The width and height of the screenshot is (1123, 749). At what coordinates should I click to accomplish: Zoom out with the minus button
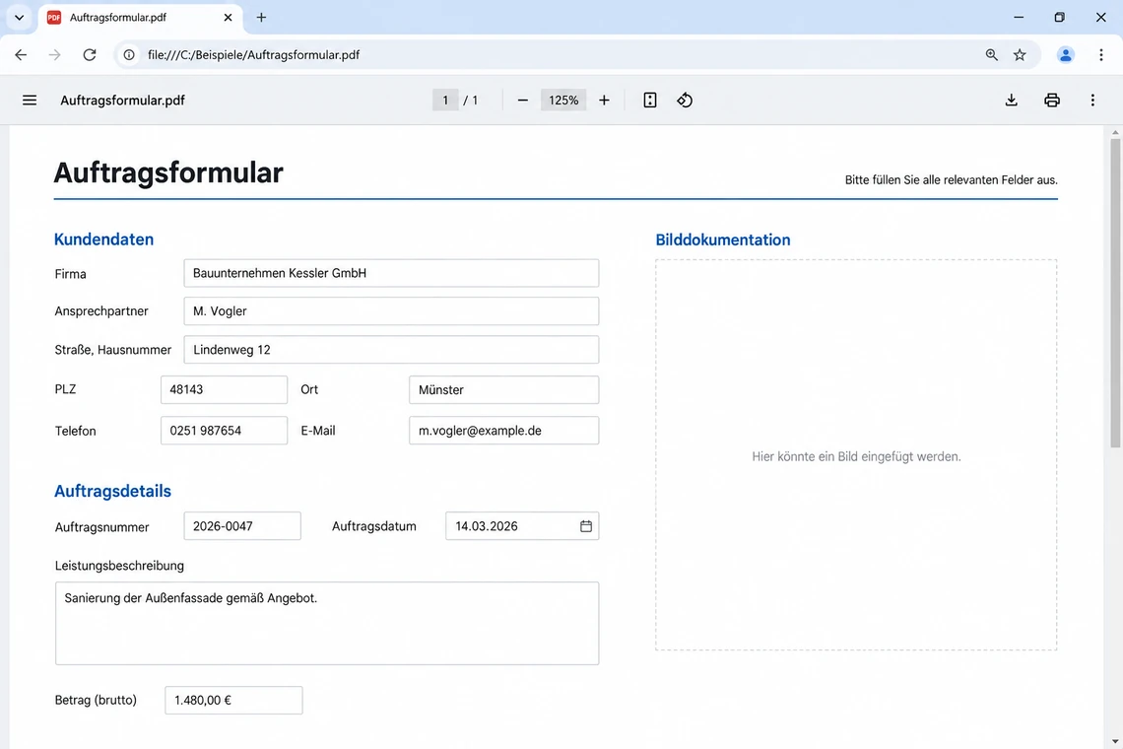pos(523,101)
